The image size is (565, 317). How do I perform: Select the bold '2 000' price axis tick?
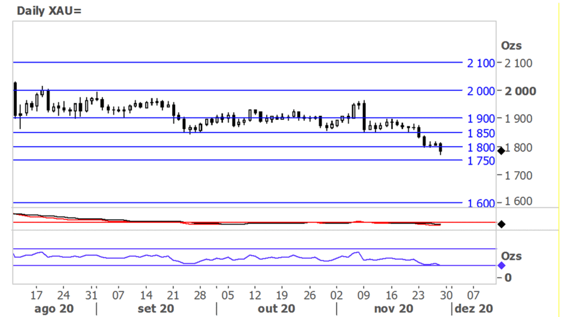[520, 91]
